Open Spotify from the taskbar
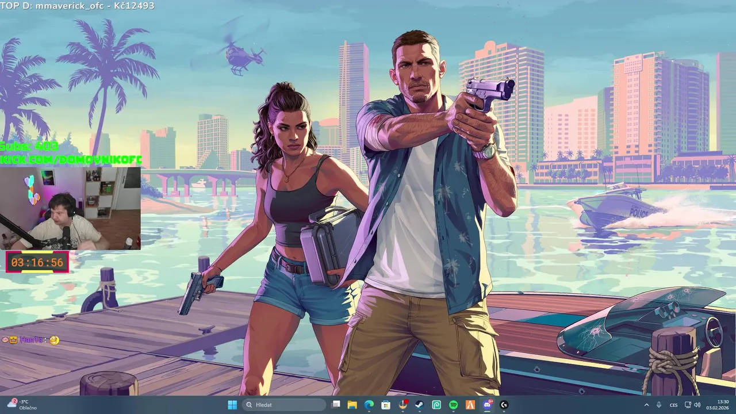The height and width of the screenshot is (414, 736). click(x=454, y=405)
